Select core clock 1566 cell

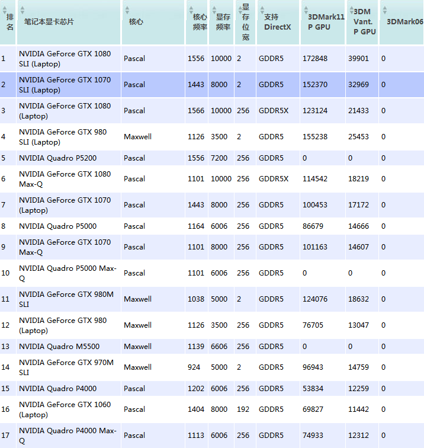196,111
